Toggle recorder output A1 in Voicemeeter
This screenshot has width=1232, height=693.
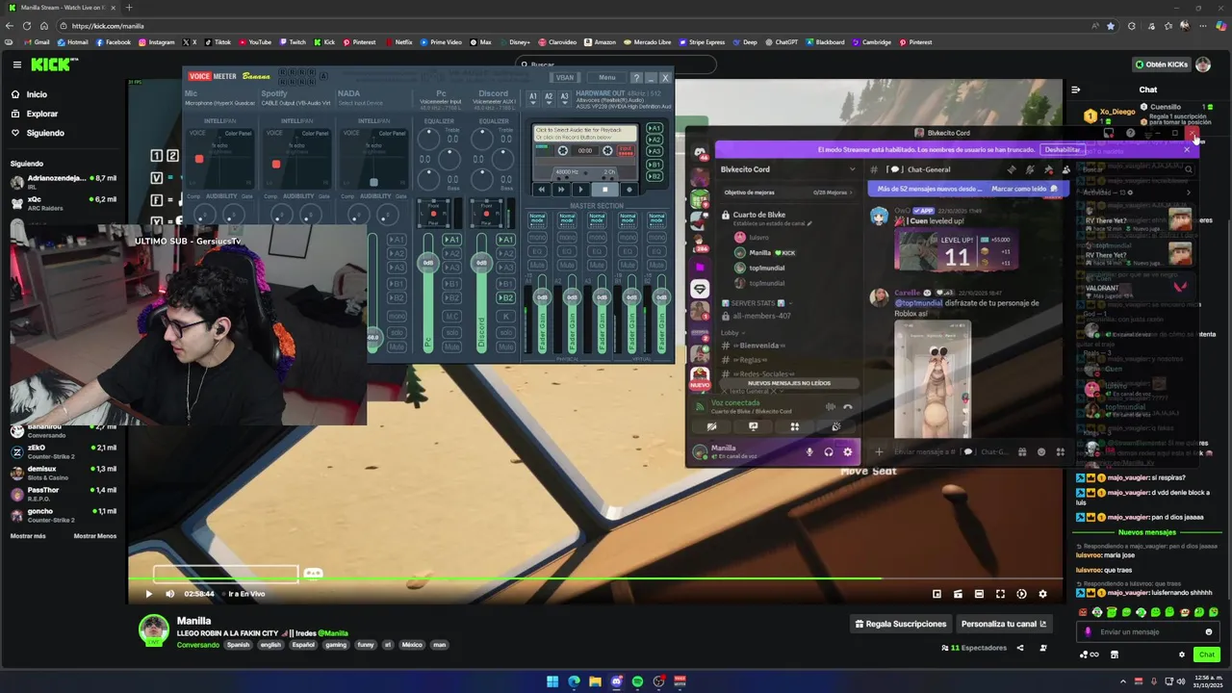[654, 128]
